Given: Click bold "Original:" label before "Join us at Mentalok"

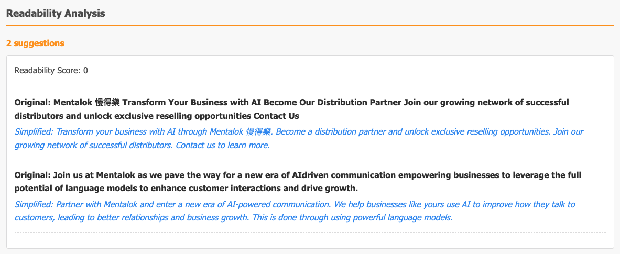Looking at the screenshot, I should point(32,175).
